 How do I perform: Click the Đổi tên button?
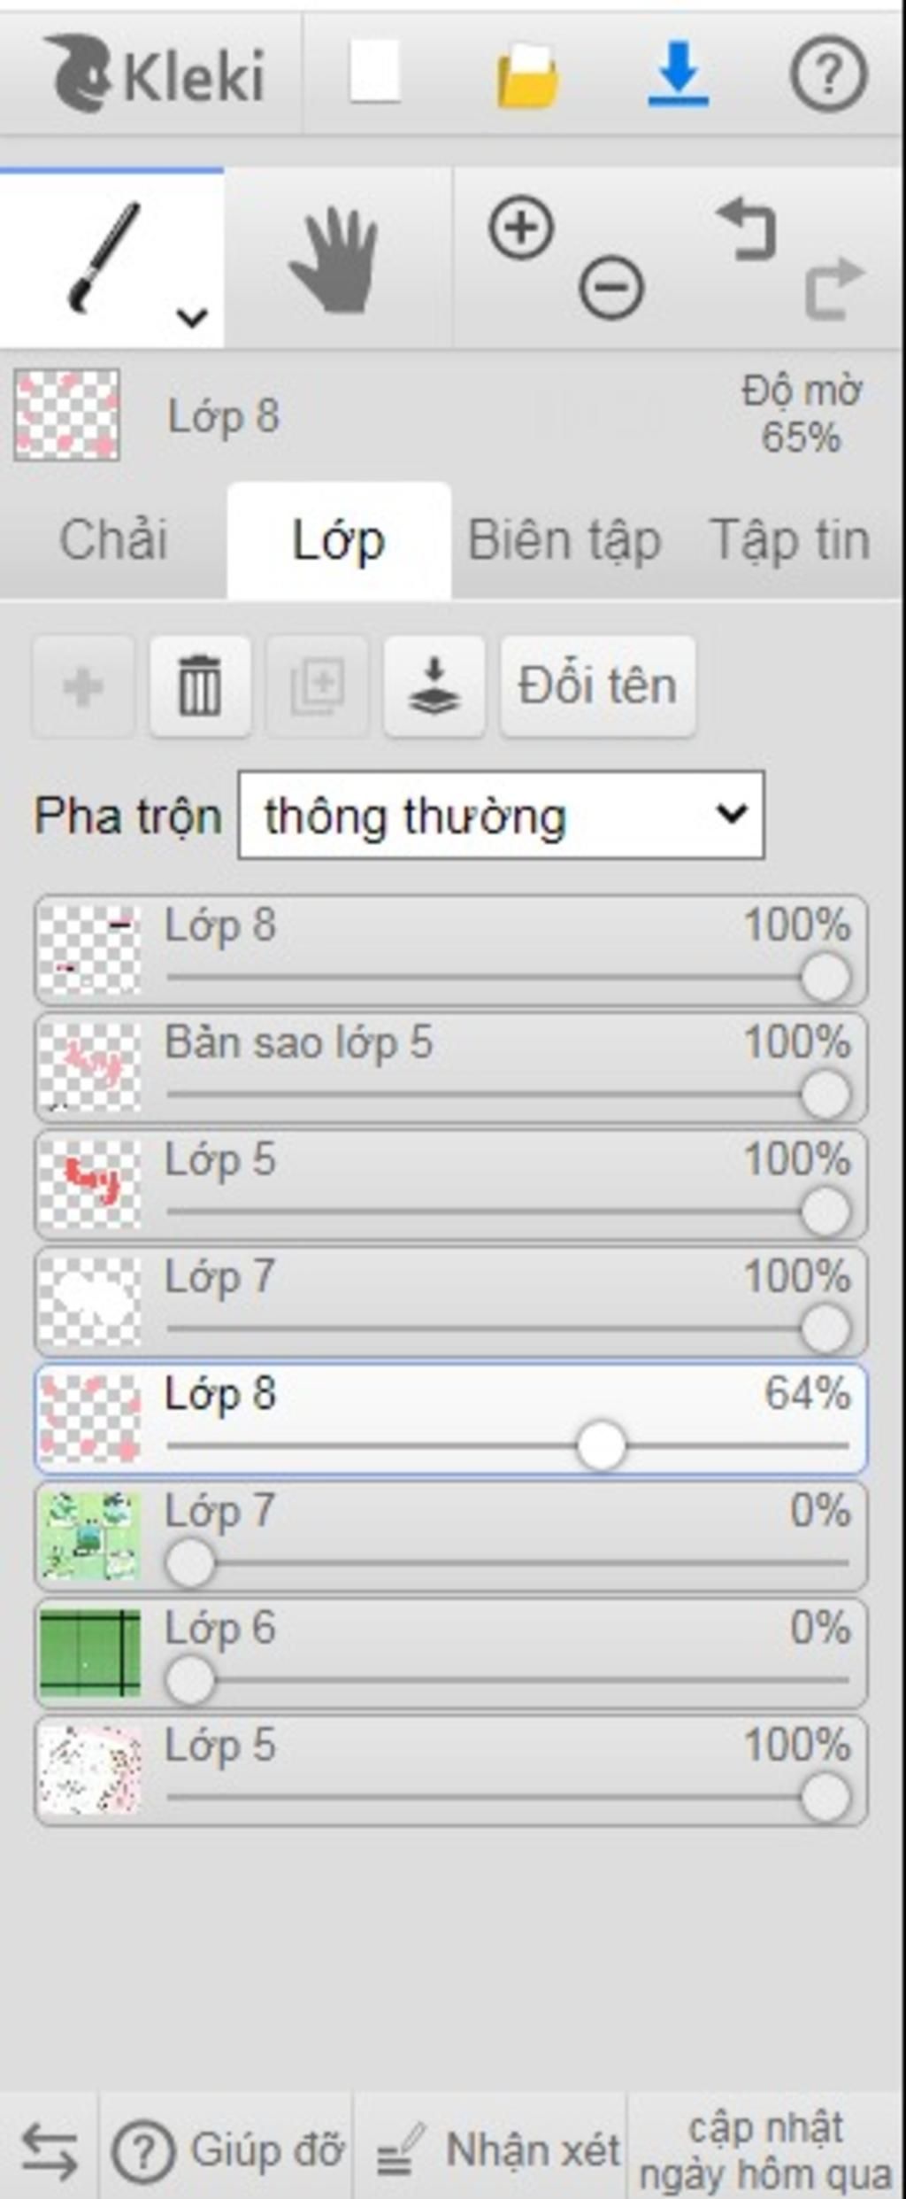(598, 685)
